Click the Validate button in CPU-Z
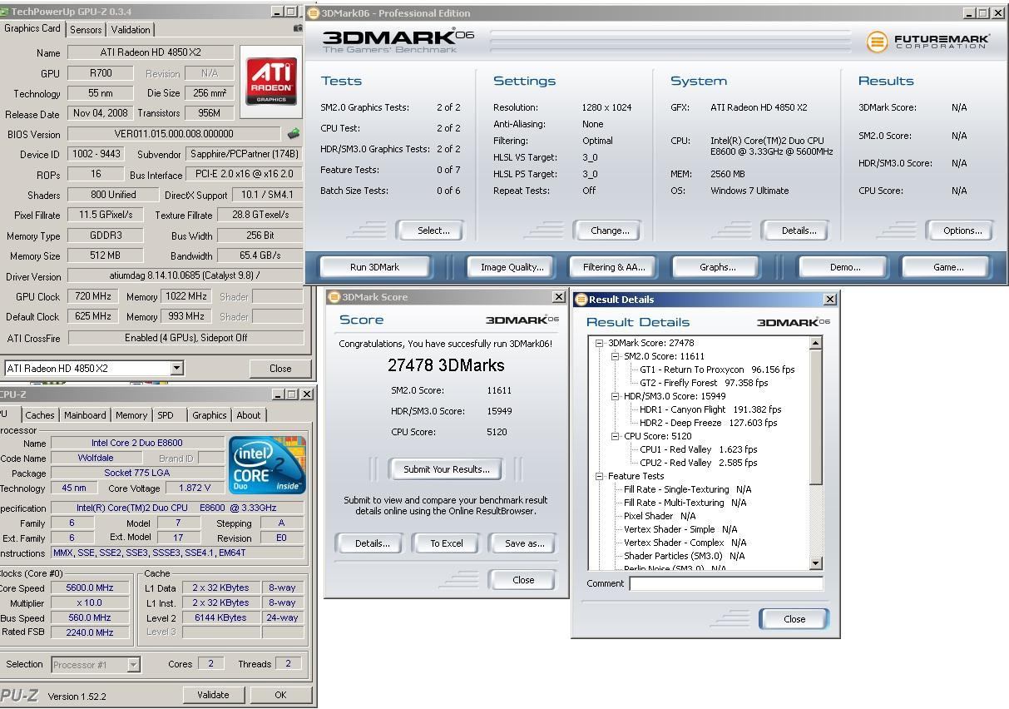The width and height of the screenshot is (1009, 709). coord(213,695)
